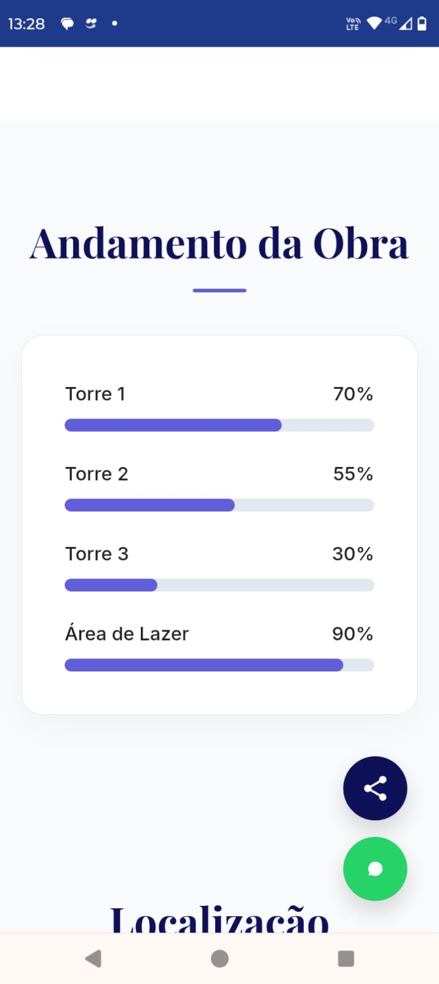Tap the Torre 3 label
The height and width of the screenshot is (984, 439).
pos(97,554)
